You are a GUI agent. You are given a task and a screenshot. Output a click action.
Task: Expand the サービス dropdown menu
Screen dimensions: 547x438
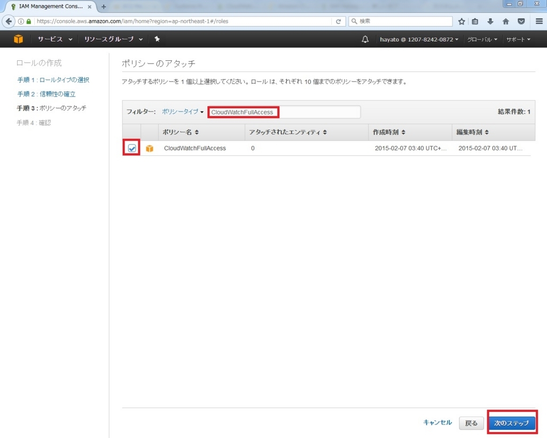coord(55,39)
